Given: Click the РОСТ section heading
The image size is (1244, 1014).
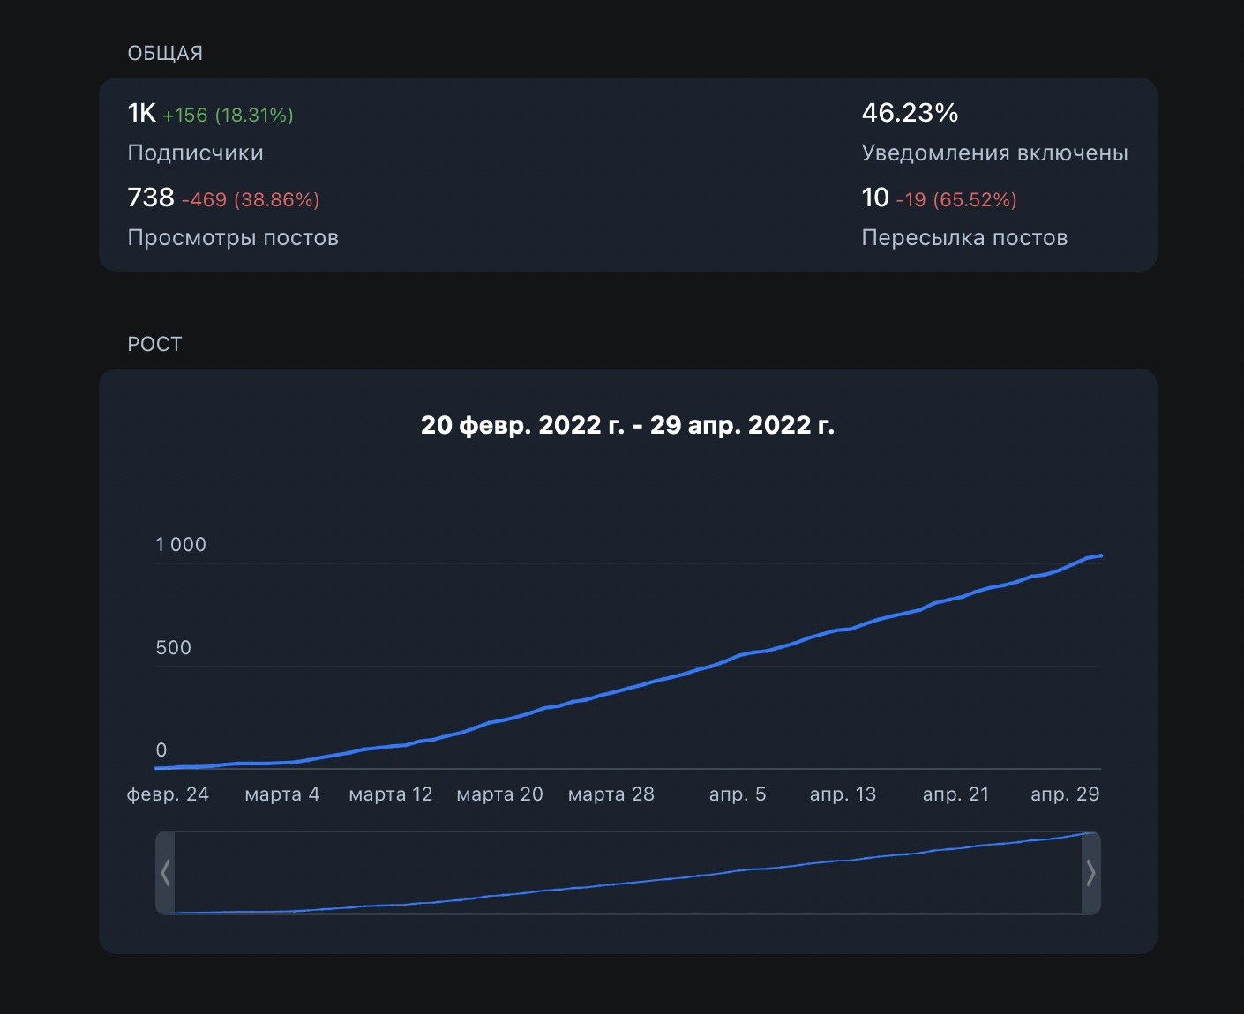Looking at the screenshot, I should (154, 345).
